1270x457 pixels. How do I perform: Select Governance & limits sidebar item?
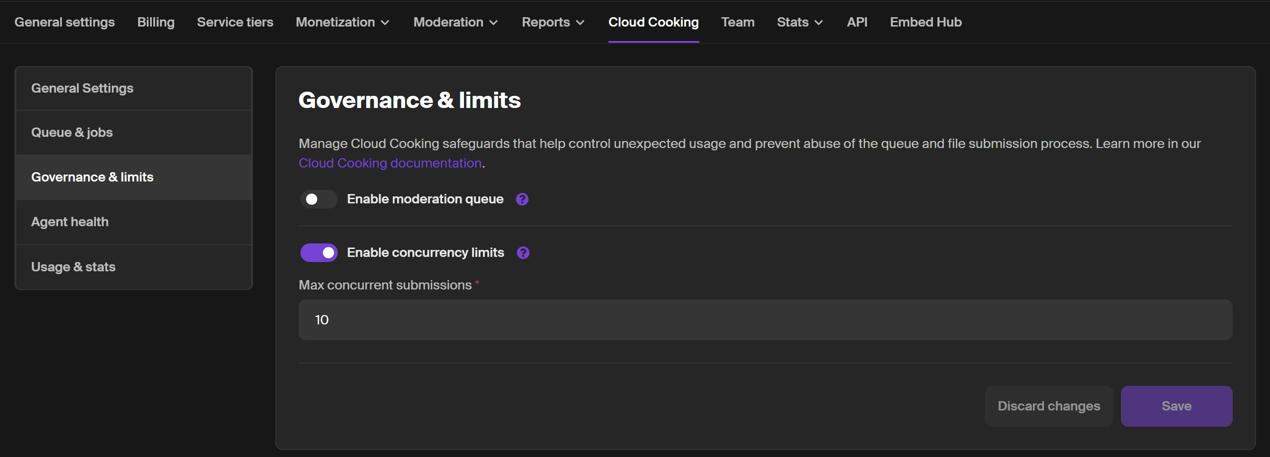[x=134, y=177]
